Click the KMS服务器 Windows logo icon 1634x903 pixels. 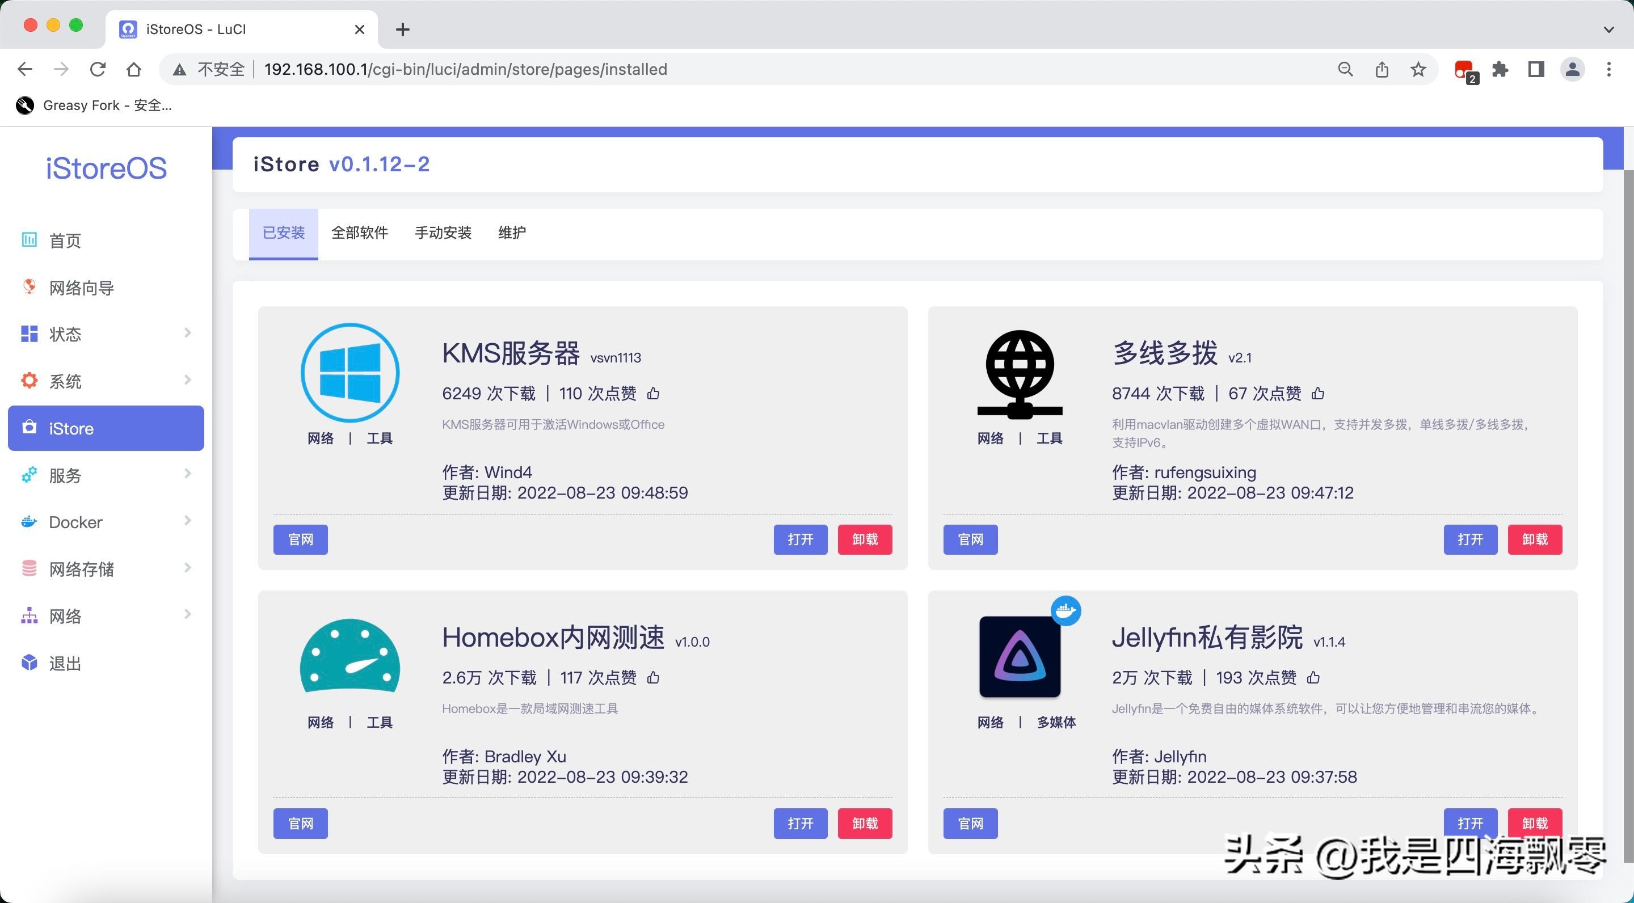tap(349, 373)
